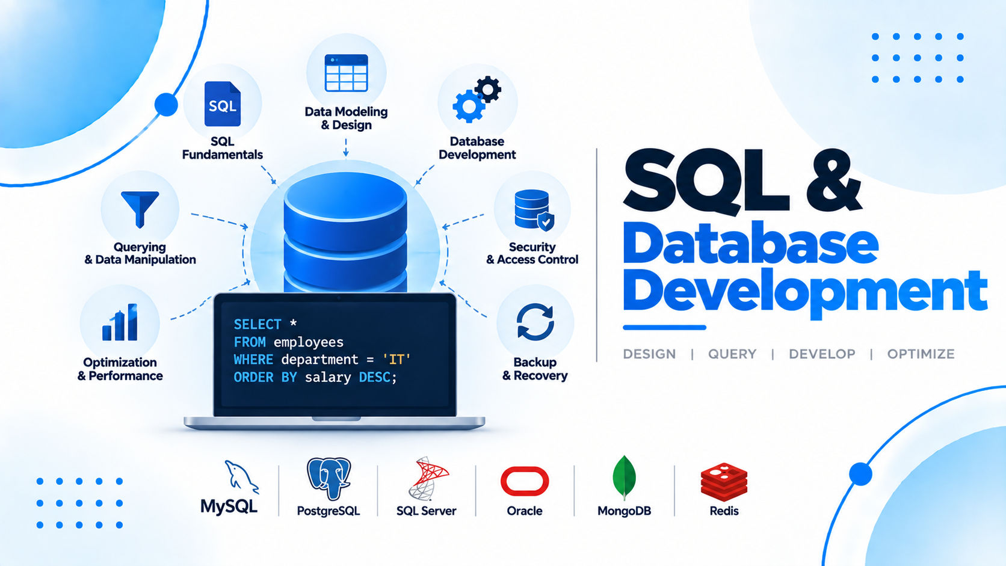Click the 'SELECT *' code line
The width and height of the screenshot is (1006, 566).
point(265,324)
